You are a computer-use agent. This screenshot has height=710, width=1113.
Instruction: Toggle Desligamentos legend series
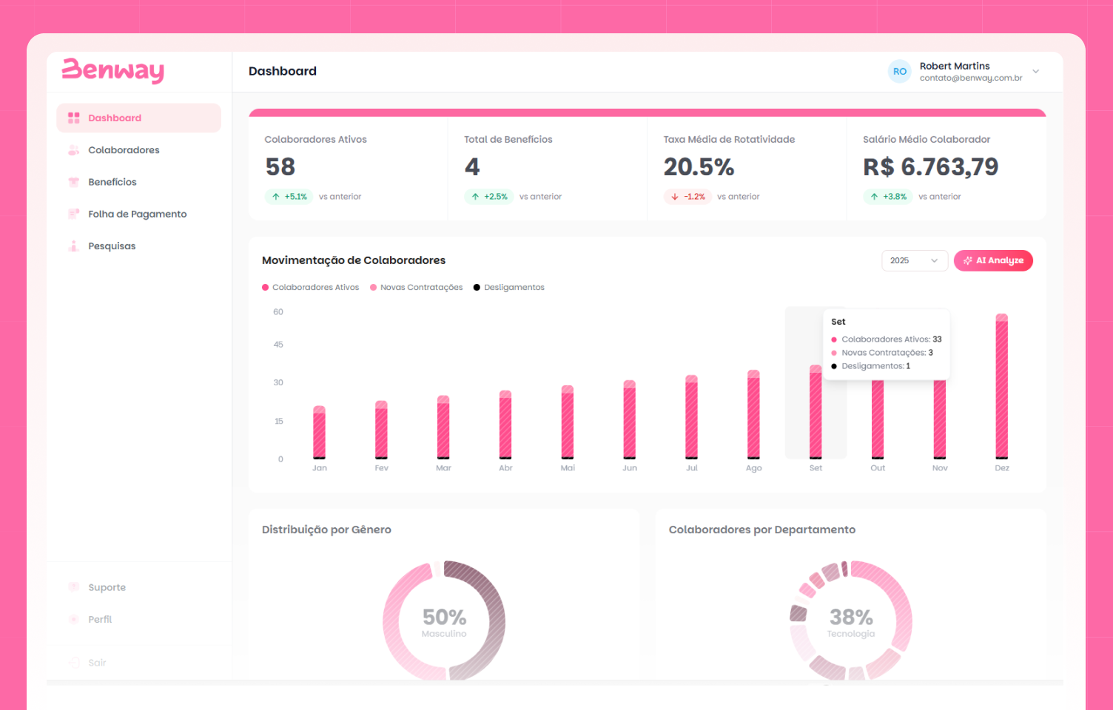(x=509, y=288)
